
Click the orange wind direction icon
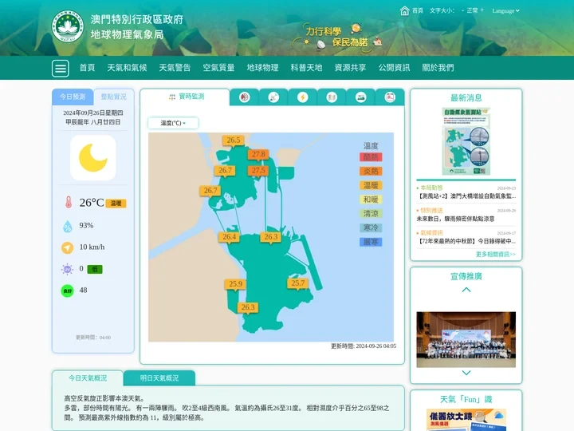[x=67, y=247]
